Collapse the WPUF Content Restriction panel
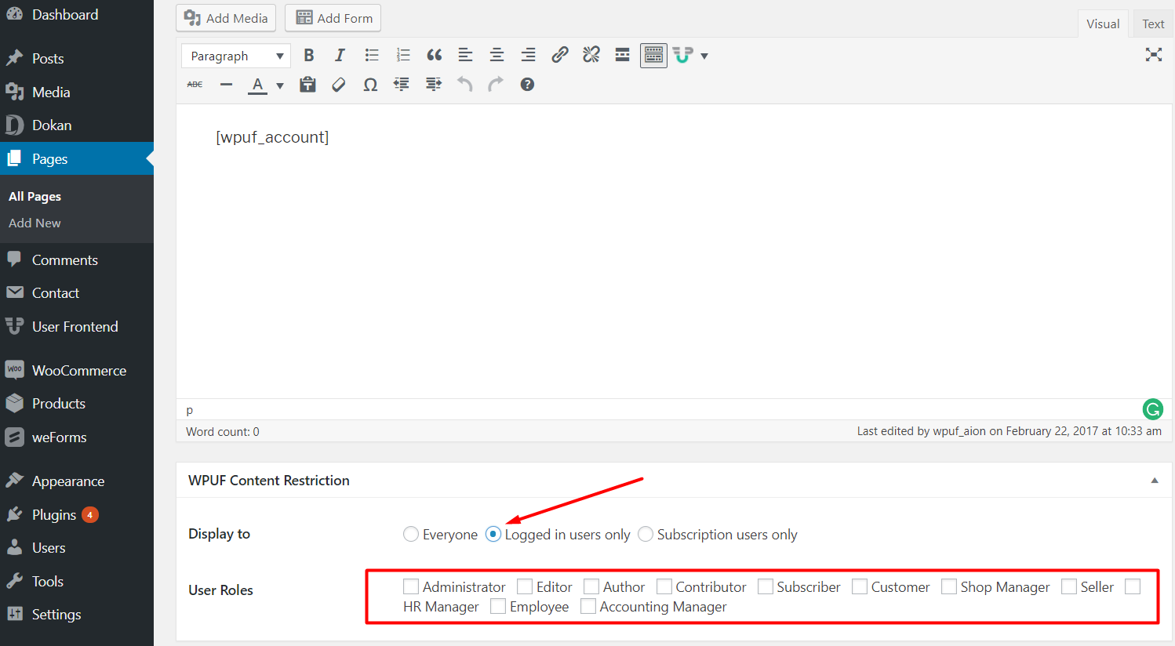 [1155, 481]
